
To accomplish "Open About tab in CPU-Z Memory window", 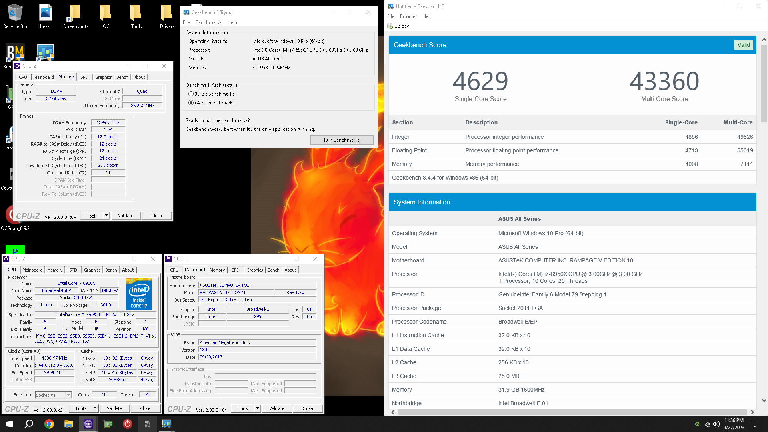I will pyautogui.click(x=139, y=77).
